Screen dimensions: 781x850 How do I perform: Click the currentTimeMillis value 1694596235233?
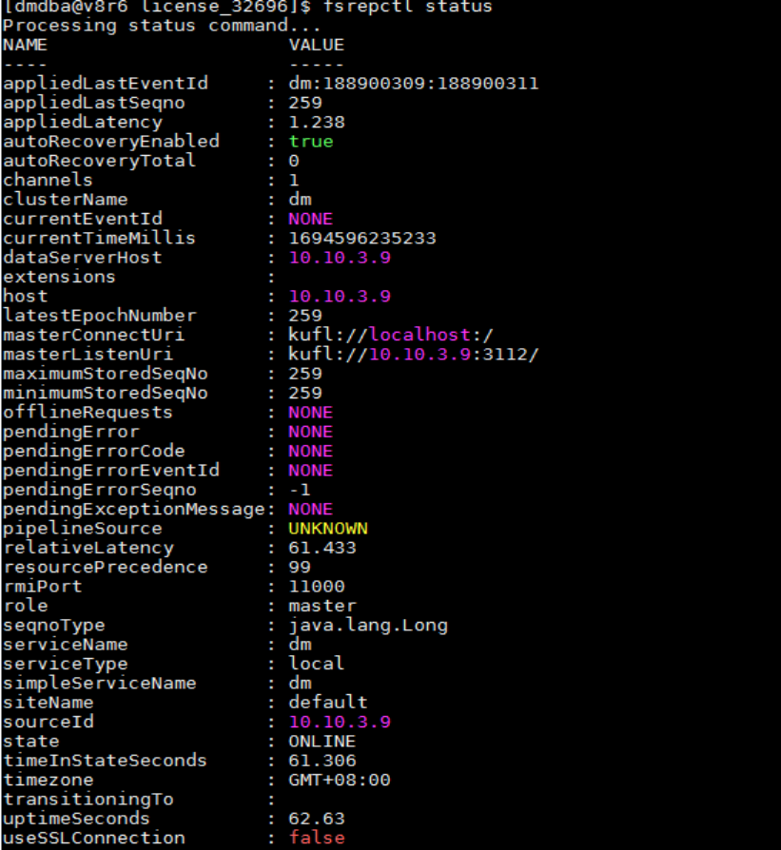362,238
